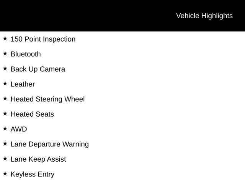Click the star next to Lane Keep Assist

tap(5, 159)
